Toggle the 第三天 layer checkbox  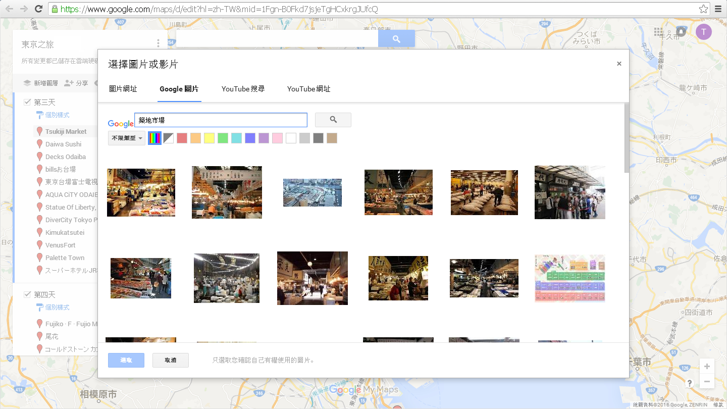tap(28, 103)
